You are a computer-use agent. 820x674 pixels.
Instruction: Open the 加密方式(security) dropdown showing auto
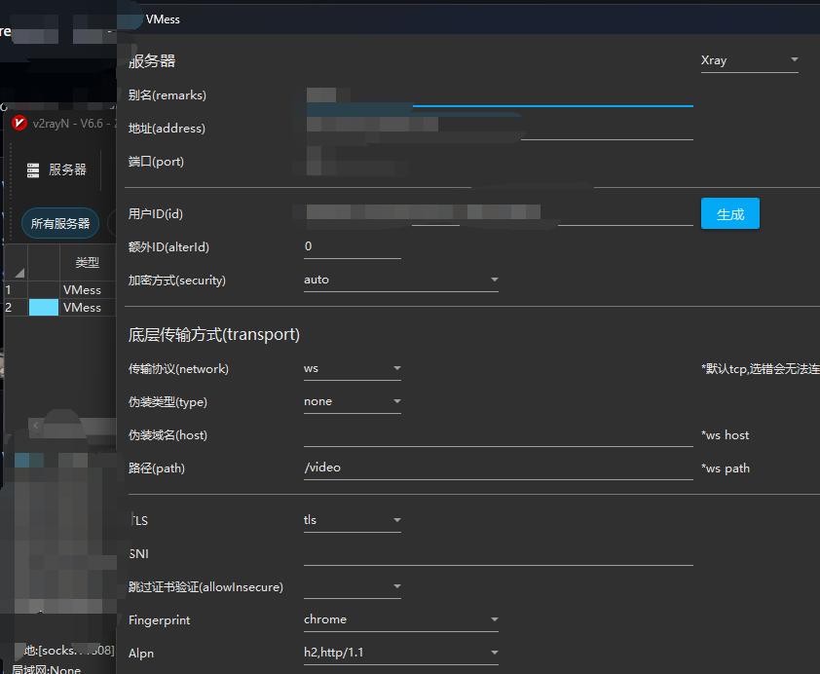click(399, 280)
